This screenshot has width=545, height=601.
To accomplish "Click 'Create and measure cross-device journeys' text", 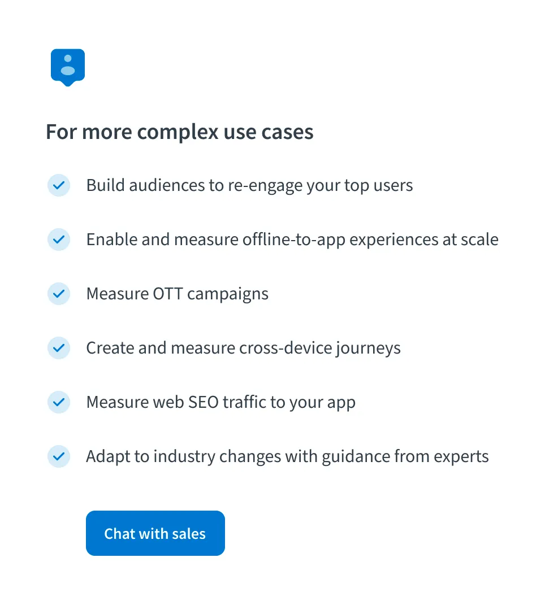I will [x=243, y=348].
